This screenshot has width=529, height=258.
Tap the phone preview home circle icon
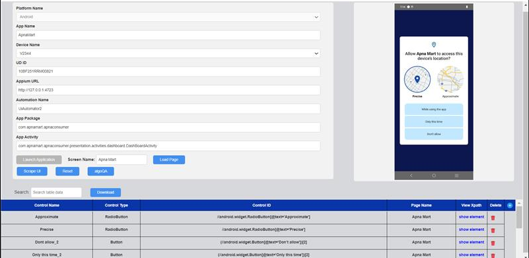click(434, 176)
